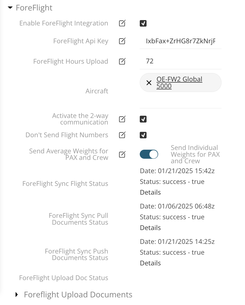Click edit icon for Activate the 2-way communication
Screen dimensions: 245x305
(122, 119)
